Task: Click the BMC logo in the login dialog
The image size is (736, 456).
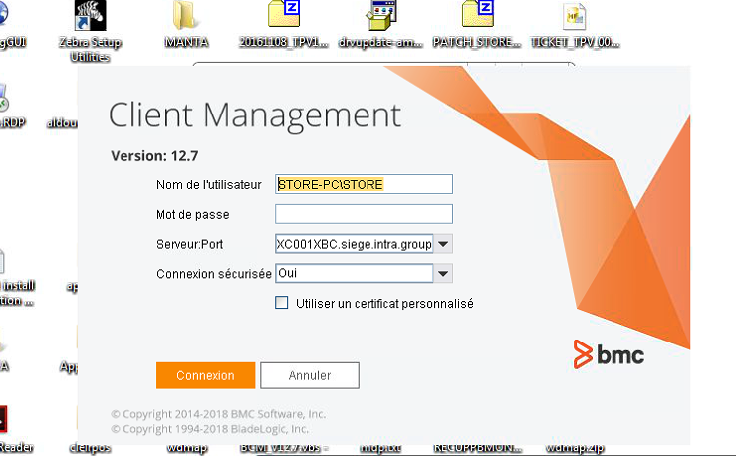Action: pos(609,352)
